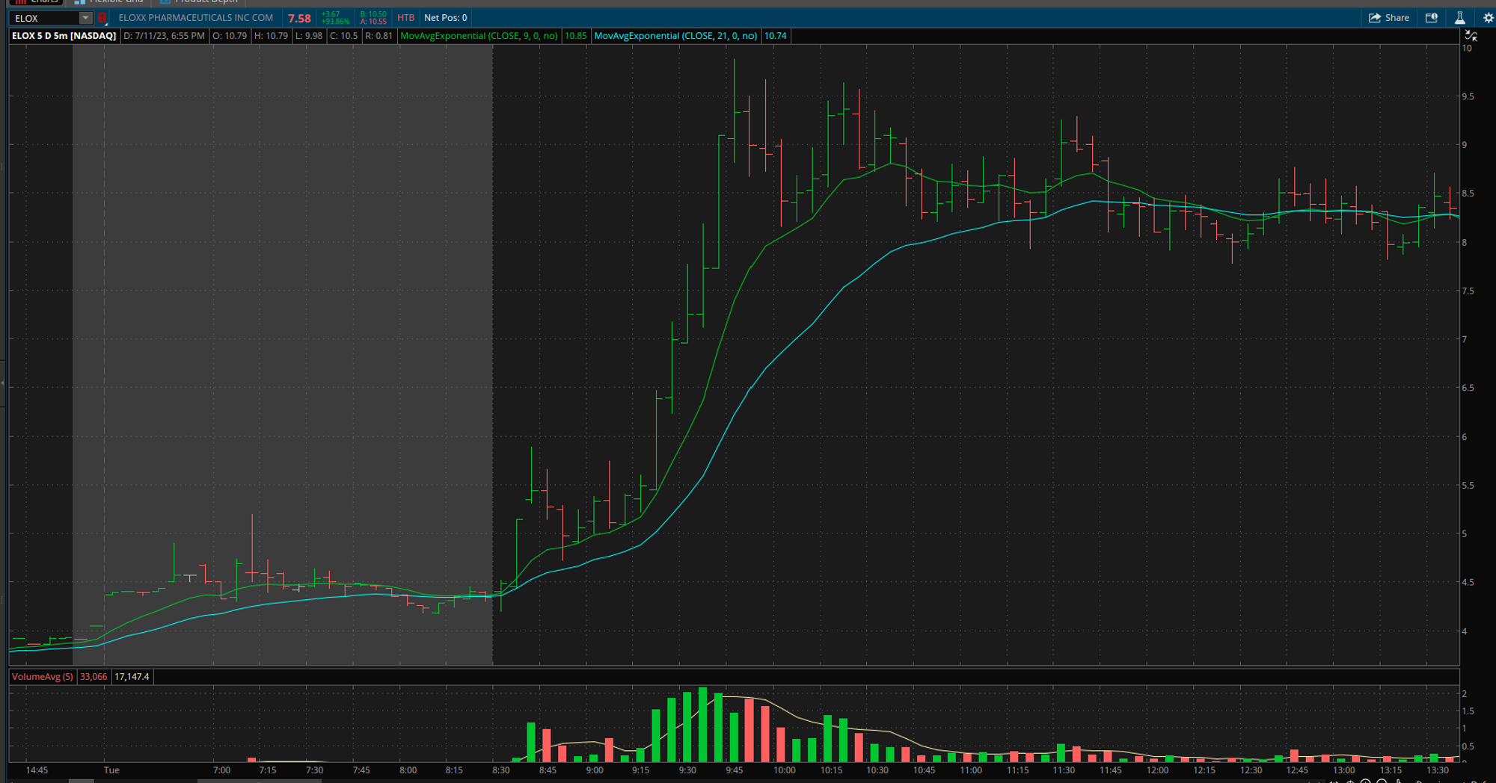This screenshot has width=1496, height=783.
Task: Expand the left sidebar handle arrow
Action: (3, 383)
